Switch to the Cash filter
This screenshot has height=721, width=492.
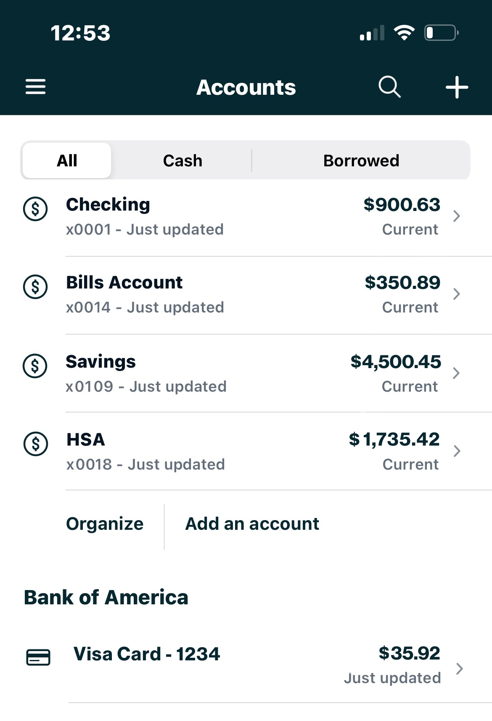click(x=183, y=160)
